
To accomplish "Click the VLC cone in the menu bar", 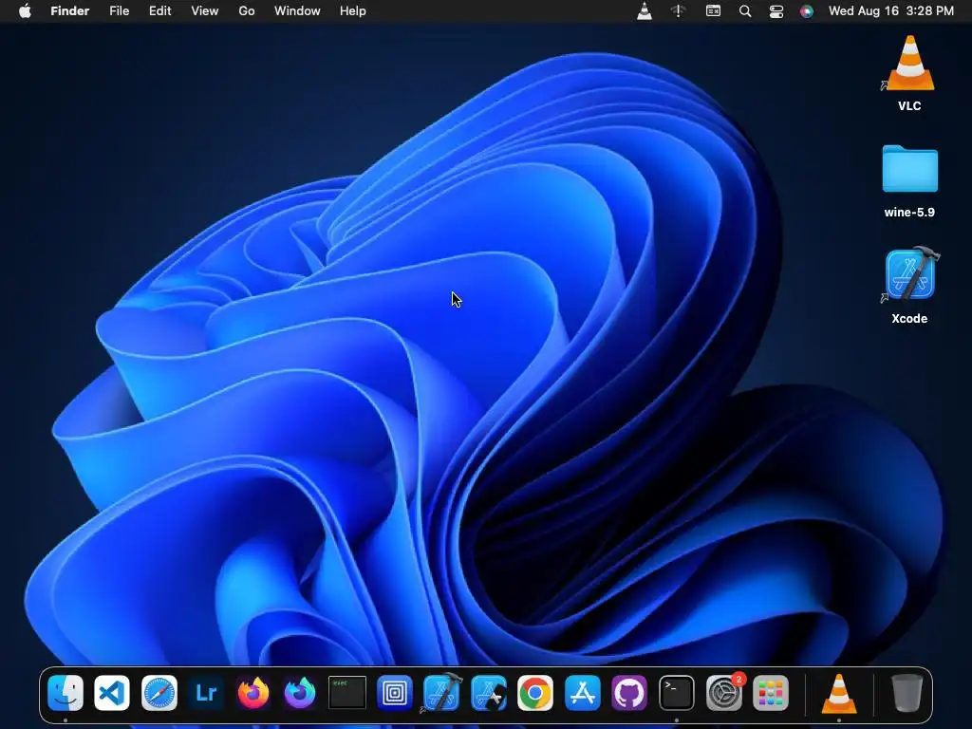I will [645, 11].
